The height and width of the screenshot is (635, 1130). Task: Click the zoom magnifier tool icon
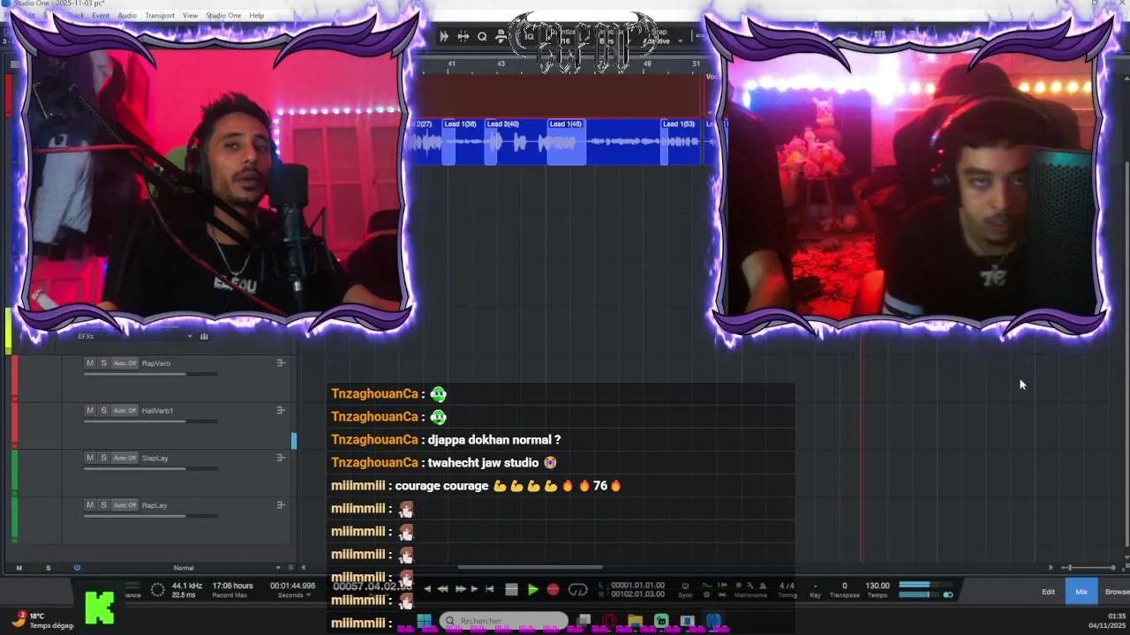tap(482, 36)
